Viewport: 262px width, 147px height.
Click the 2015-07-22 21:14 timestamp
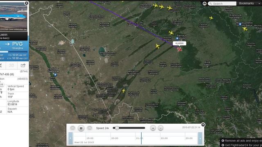click(191, 127)
